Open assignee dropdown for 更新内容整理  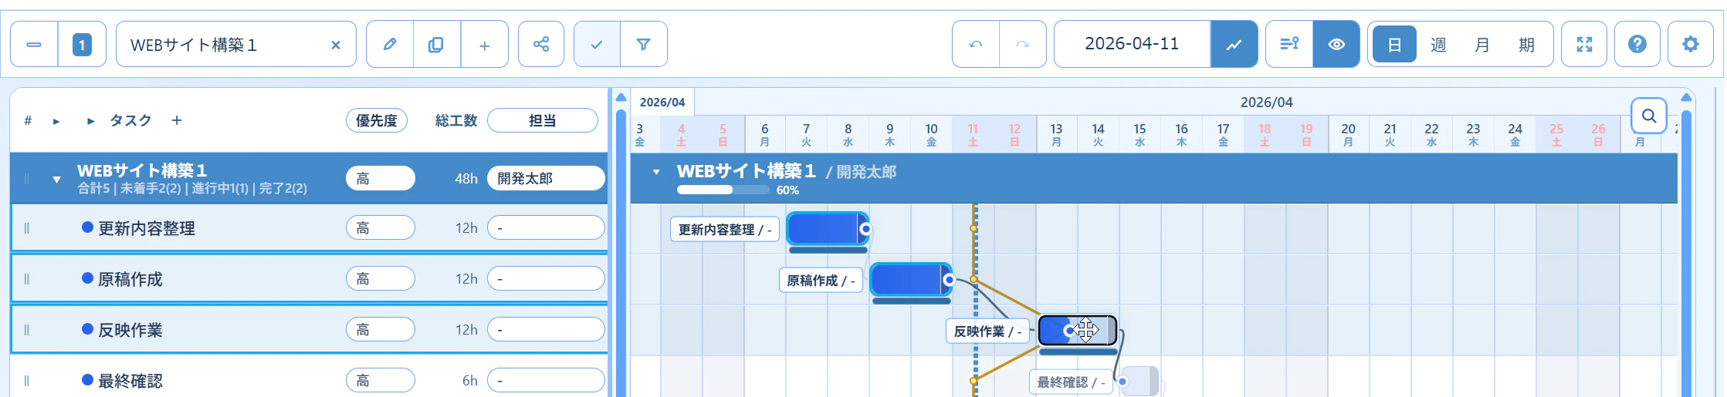click(546, 227)
